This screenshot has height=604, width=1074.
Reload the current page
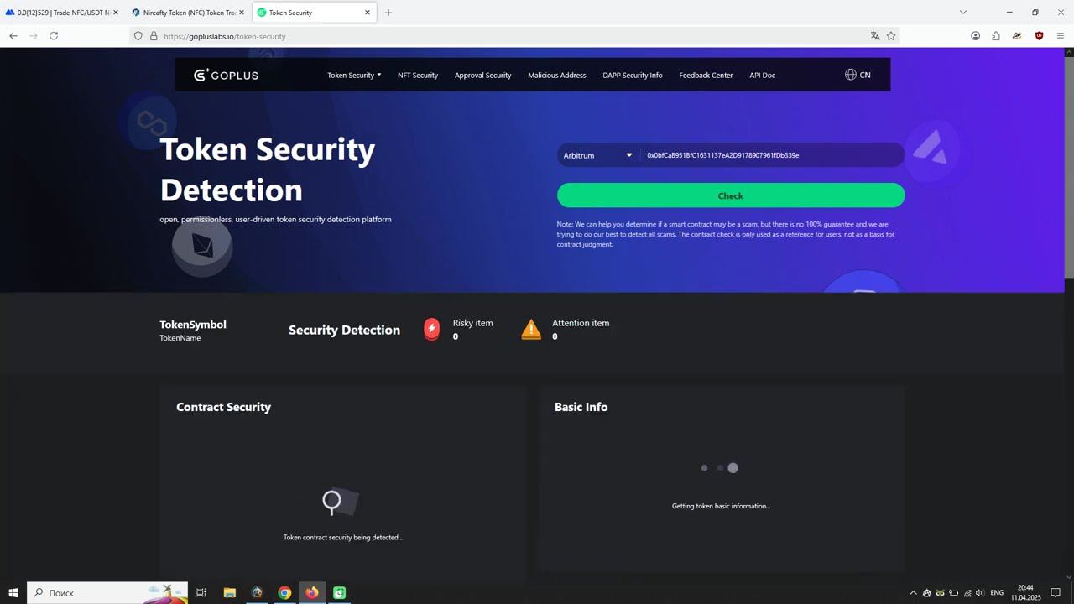coord(54,36)
